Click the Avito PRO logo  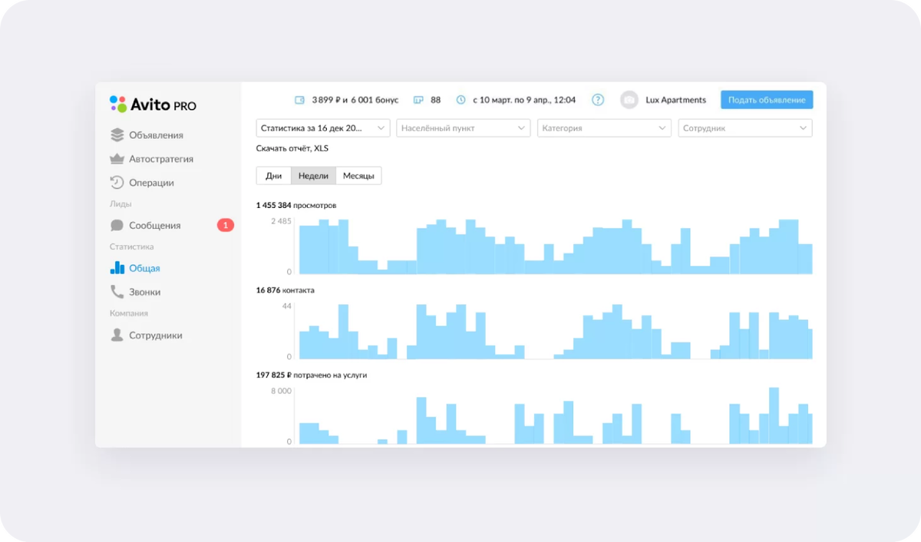[x=153, y=104]
